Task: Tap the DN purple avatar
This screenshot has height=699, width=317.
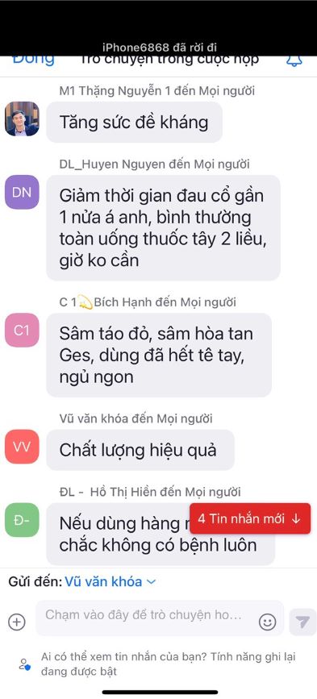Action: (22, 192)
